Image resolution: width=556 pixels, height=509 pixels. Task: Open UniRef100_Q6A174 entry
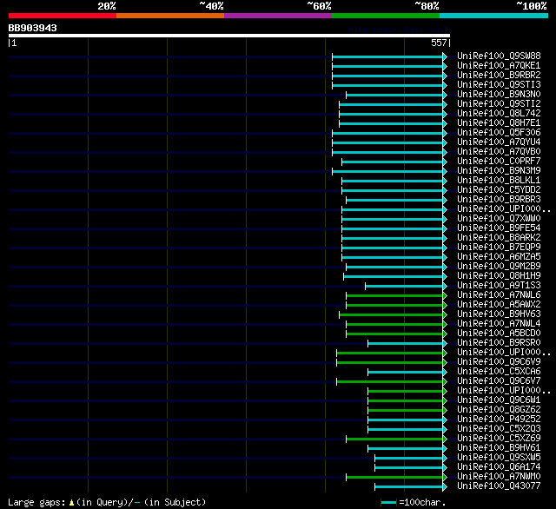(499, 467)
